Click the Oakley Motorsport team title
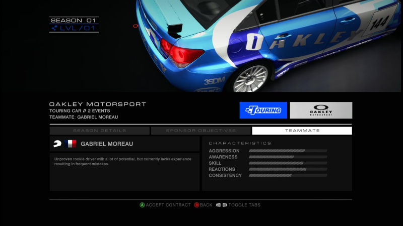Viewport: 403px width, 226px height. (98, 104)
